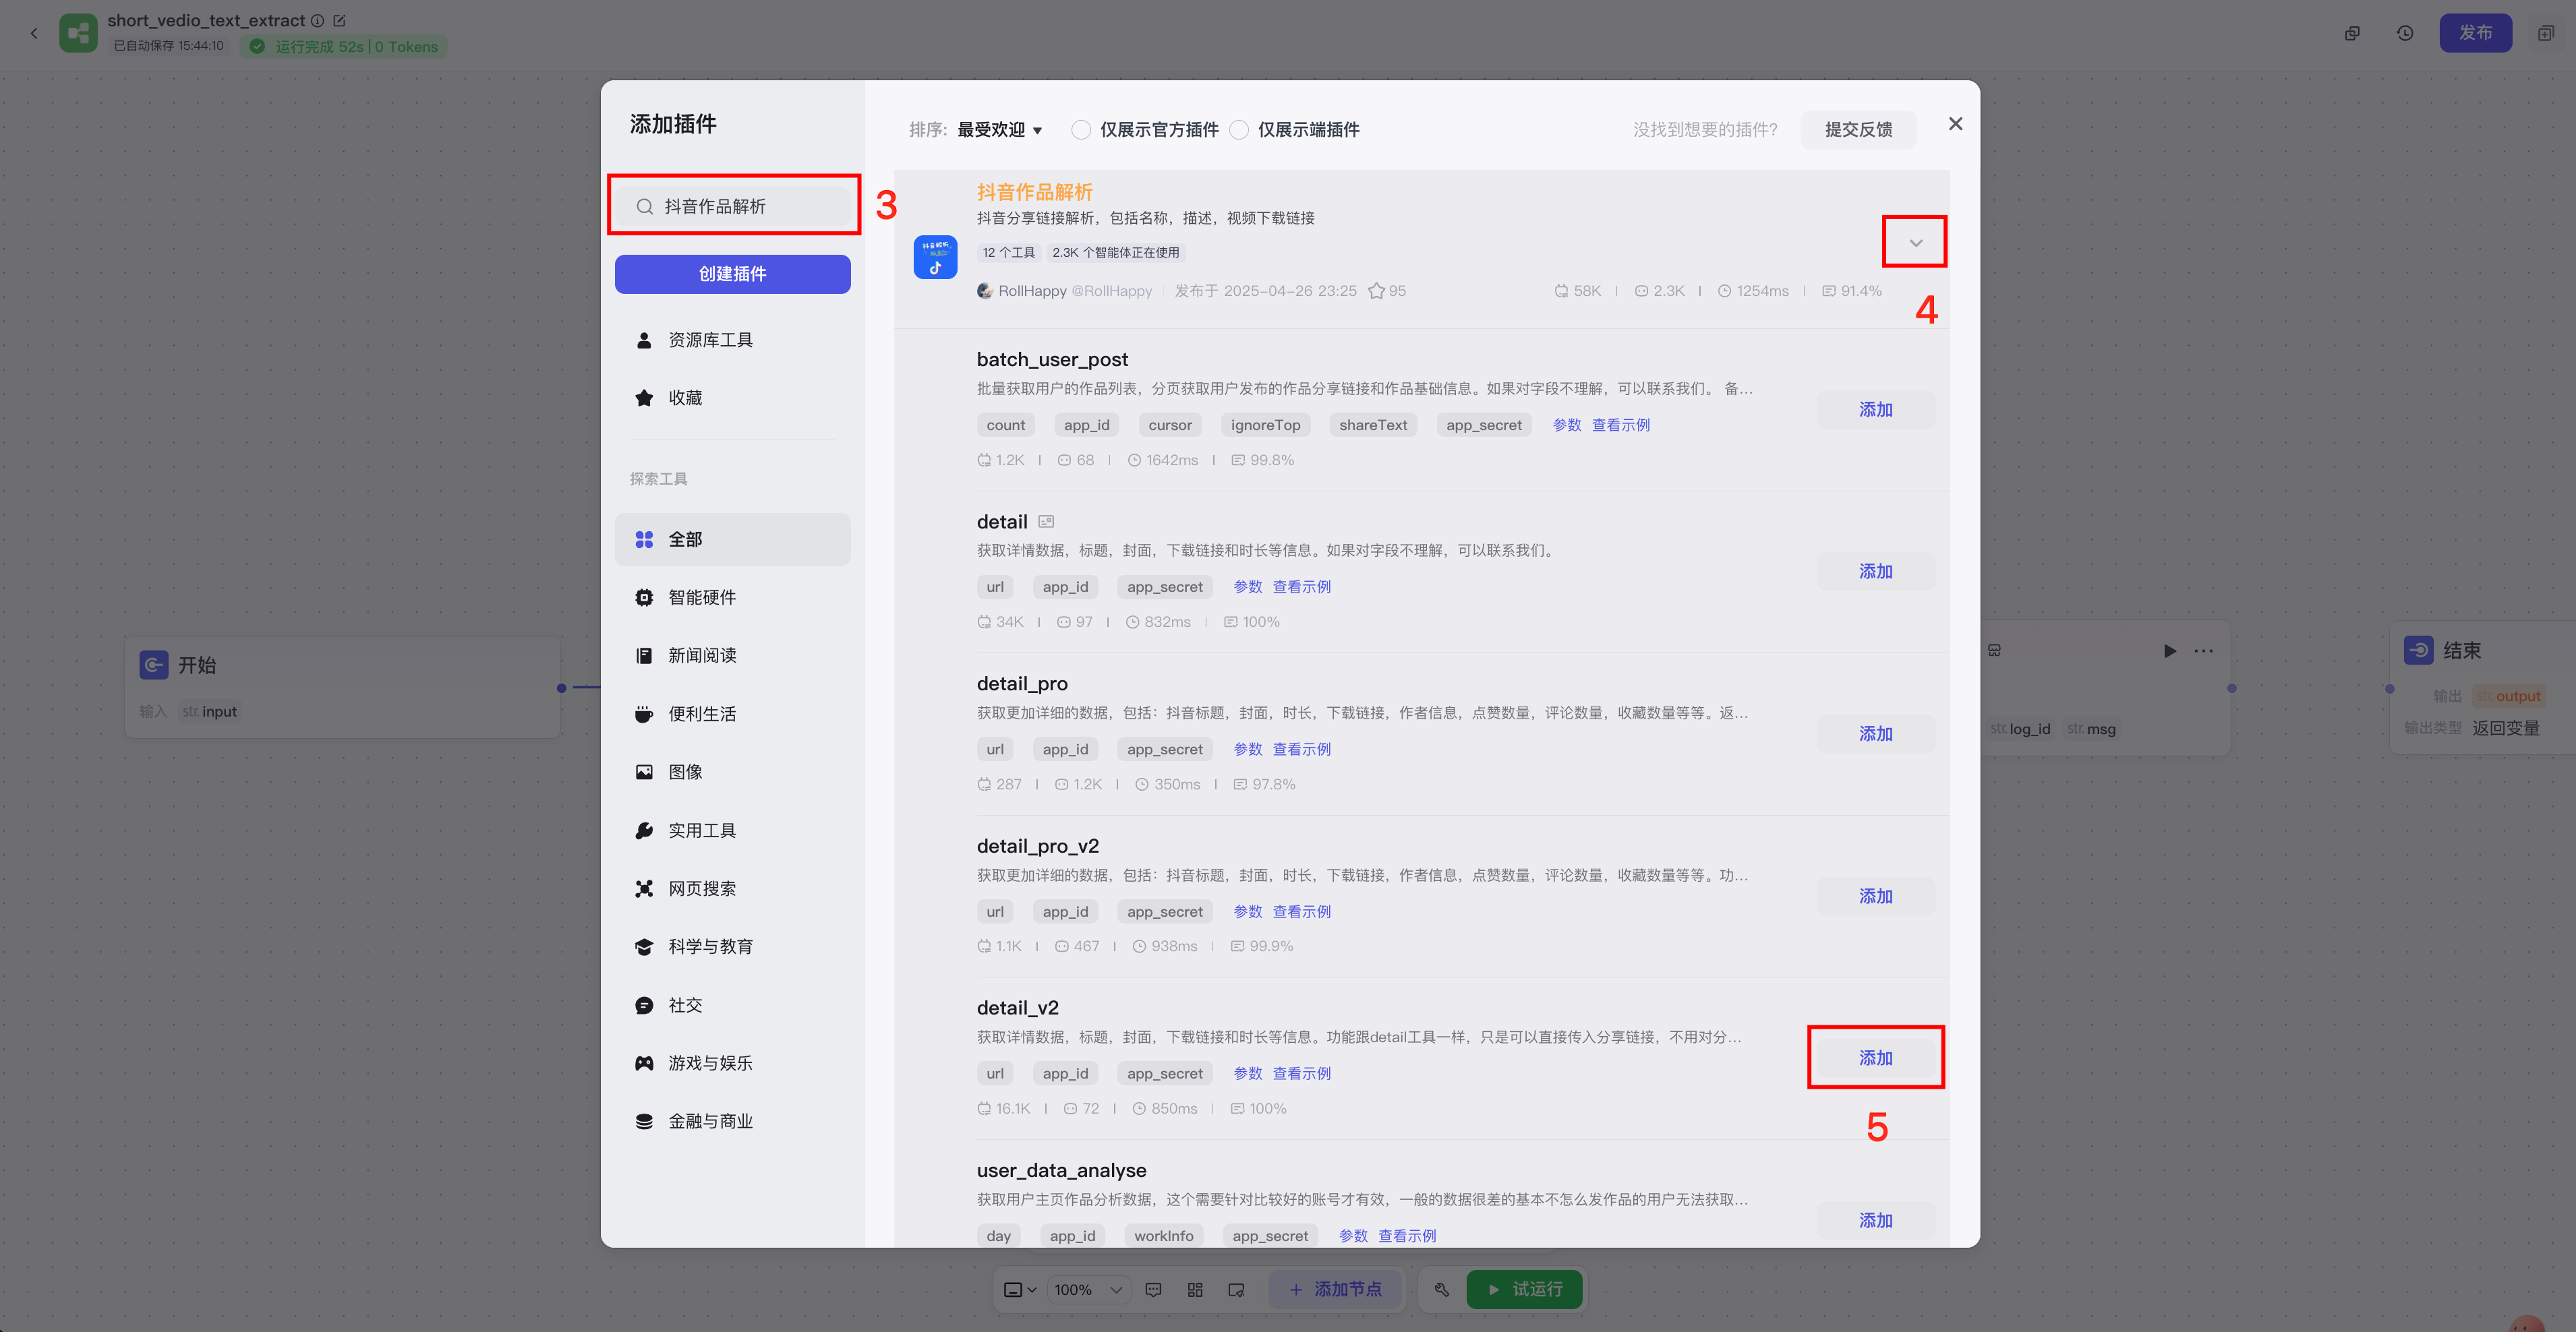Open the comment icon in bottom toolbar

coord(1153,1290)
